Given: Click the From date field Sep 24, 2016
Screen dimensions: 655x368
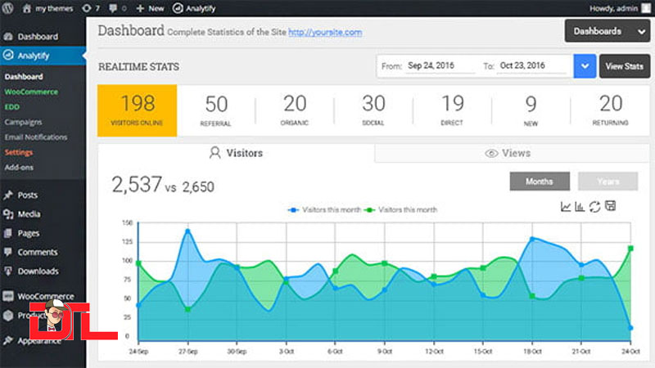Looking at the screenshot, I should coord(440,66).
